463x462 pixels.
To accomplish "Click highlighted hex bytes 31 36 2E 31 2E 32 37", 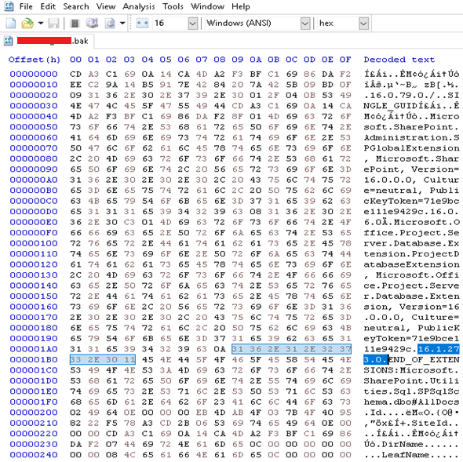I will click(291, 349).
